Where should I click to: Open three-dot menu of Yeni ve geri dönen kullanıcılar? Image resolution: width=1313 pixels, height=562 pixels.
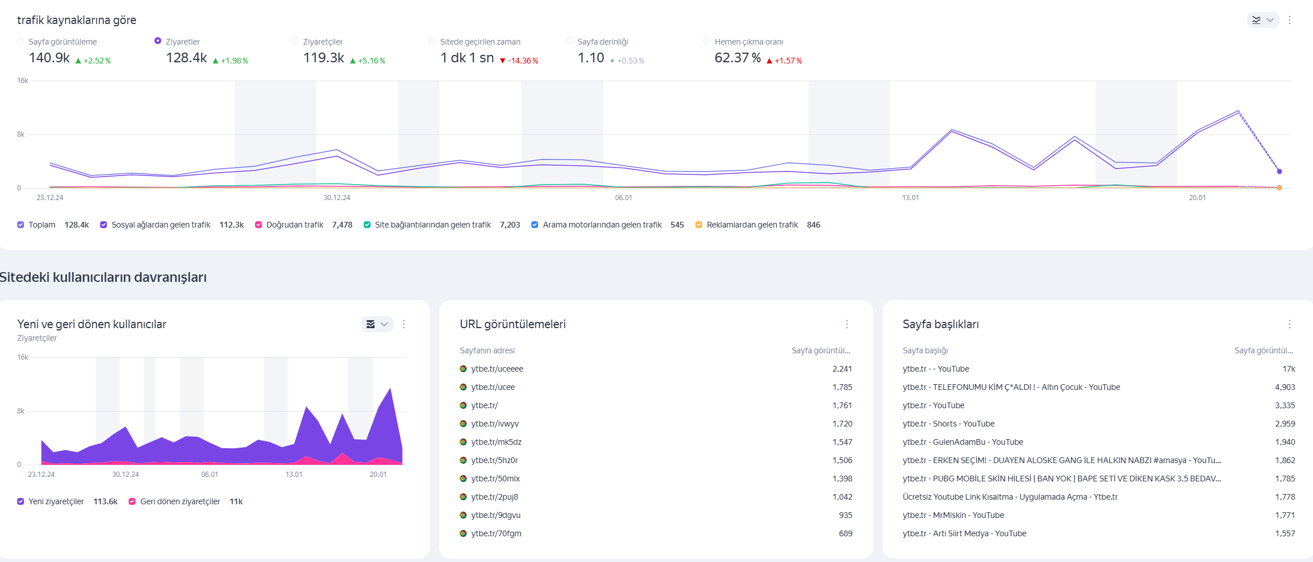pyautogui.click(x=404, y=324)
